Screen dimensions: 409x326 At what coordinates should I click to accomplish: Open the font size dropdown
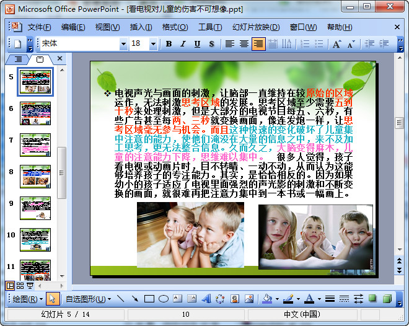pyautogui.click(x=153, y=44)
